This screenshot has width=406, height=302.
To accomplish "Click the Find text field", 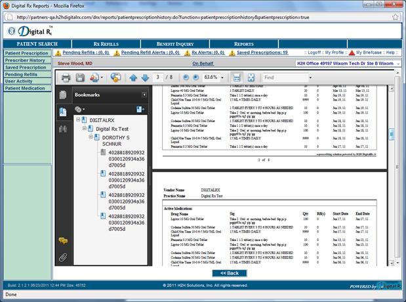I will pos(283,77).
